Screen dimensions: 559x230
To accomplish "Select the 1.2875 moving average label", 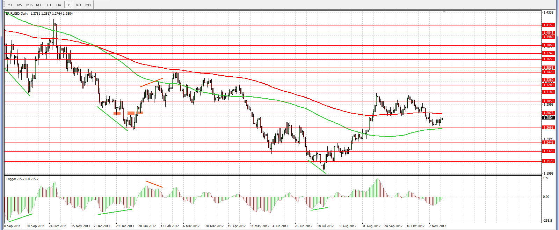I will (x=548, y=113).
